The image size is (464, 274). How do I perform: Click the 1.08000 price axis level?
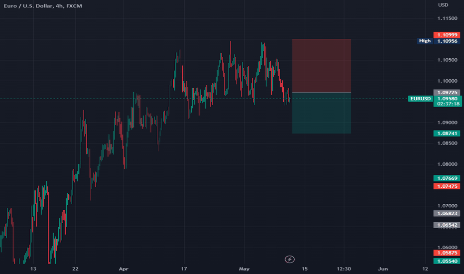click(448, 164)
